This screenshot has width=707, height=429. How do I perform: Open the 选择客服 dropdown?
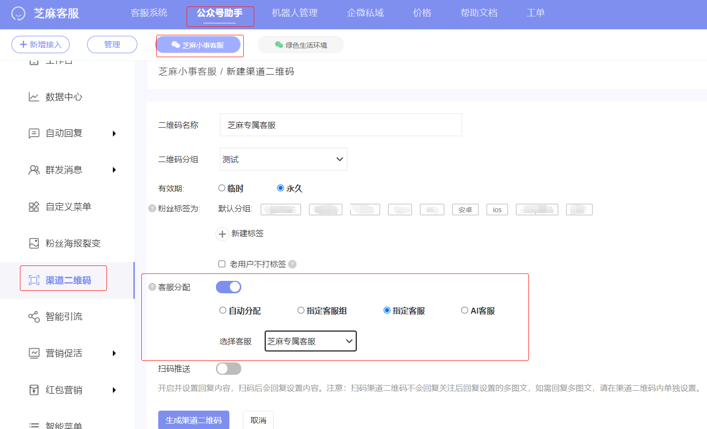click(x=310, y=341)
